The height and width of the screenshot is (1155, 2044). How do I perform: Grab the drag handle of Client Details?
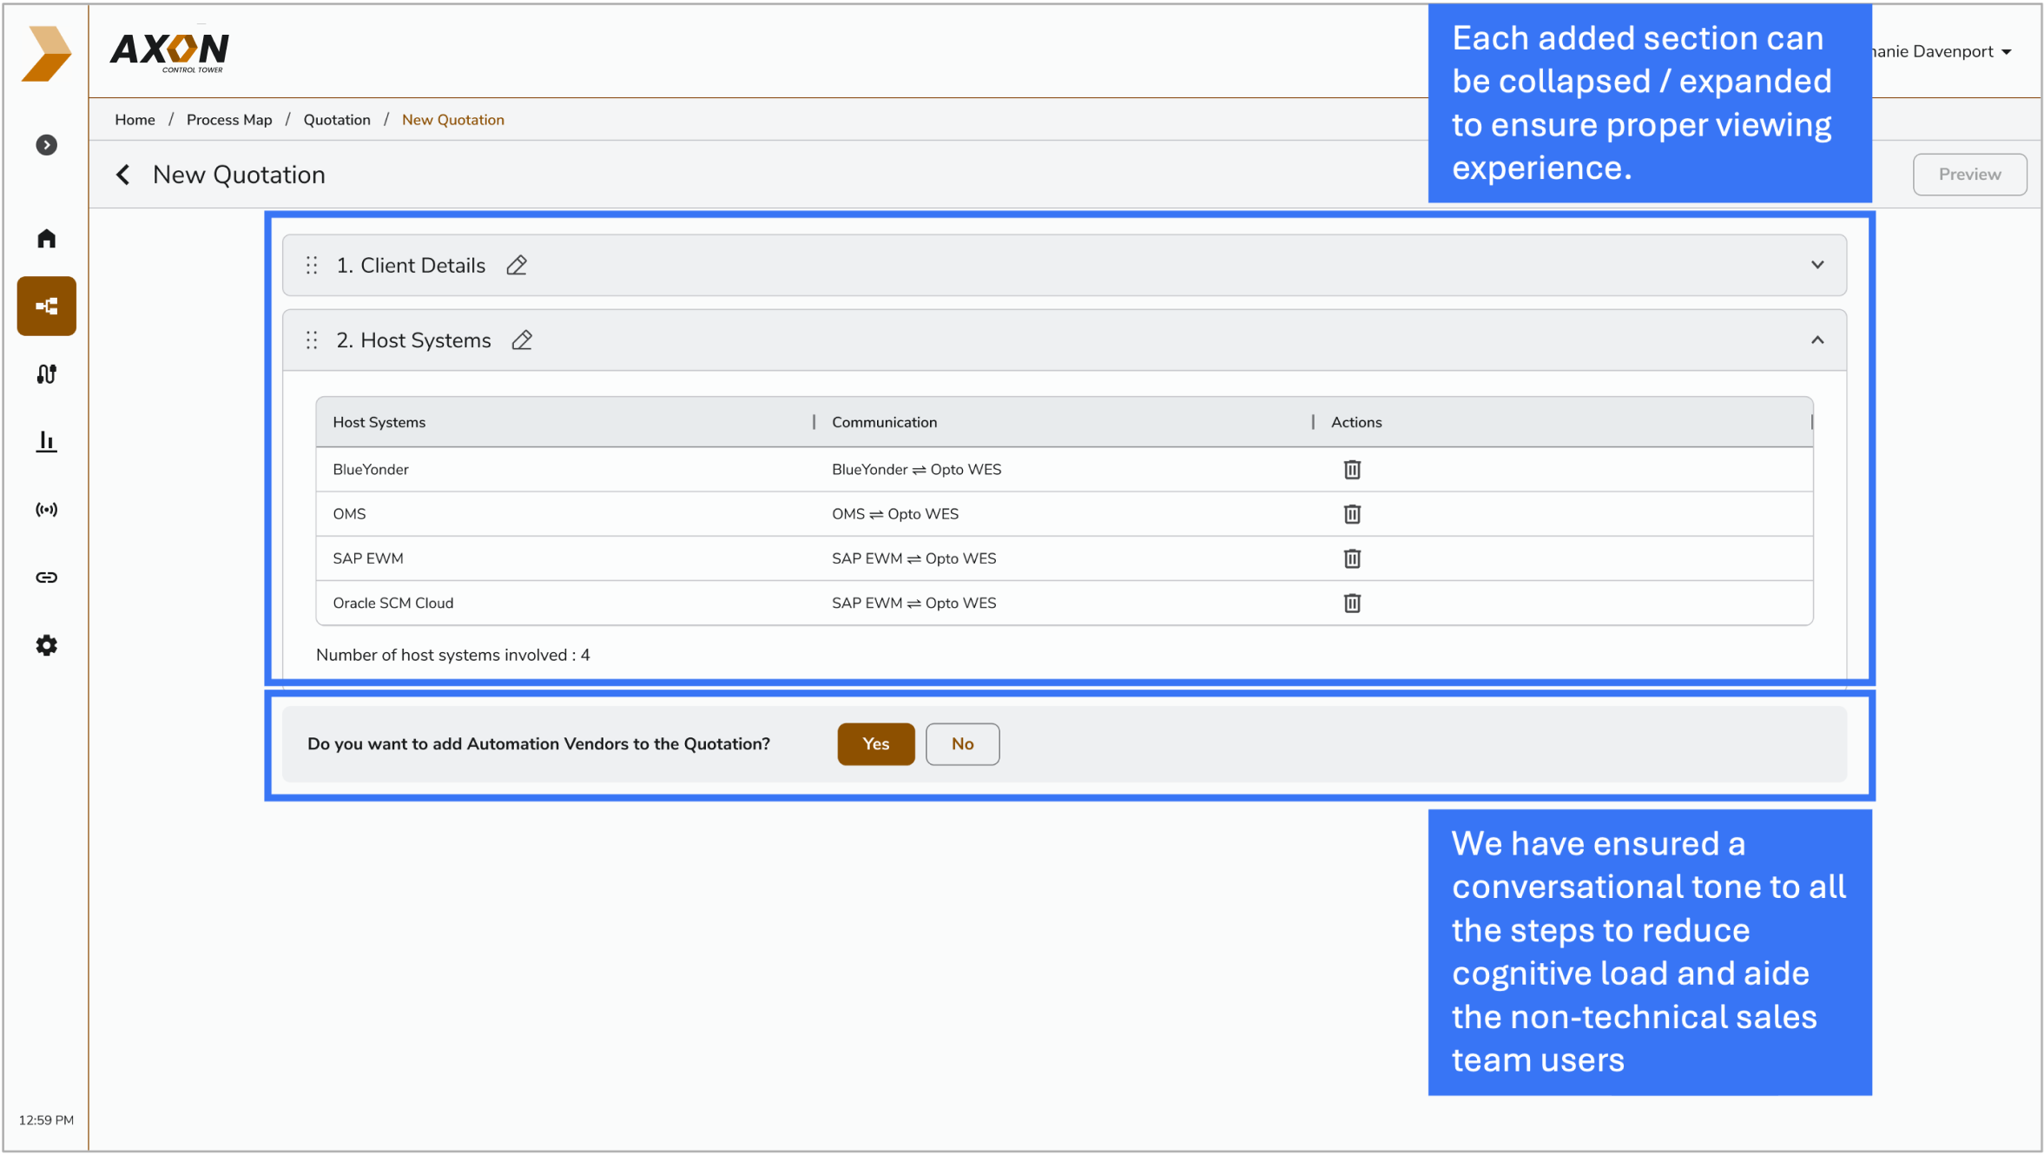[x=312, y=265]
